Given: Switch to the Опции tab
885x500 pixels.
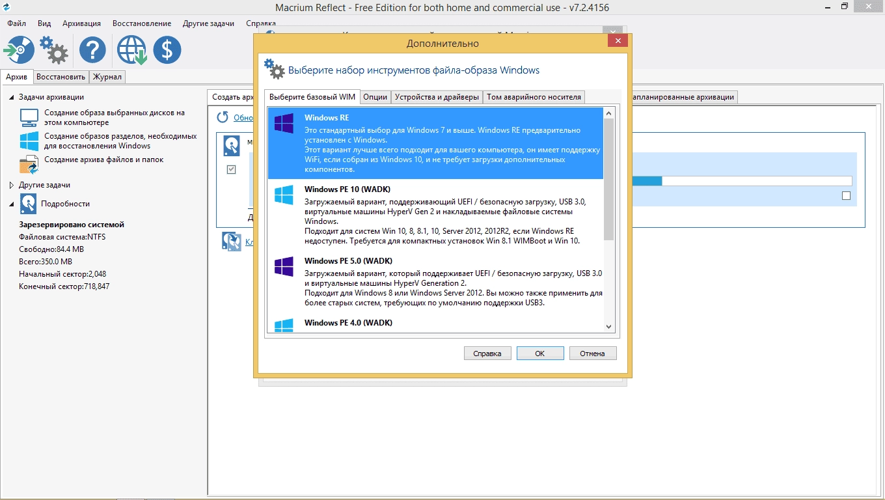Looking at the screenshot, I should (375, 97).
